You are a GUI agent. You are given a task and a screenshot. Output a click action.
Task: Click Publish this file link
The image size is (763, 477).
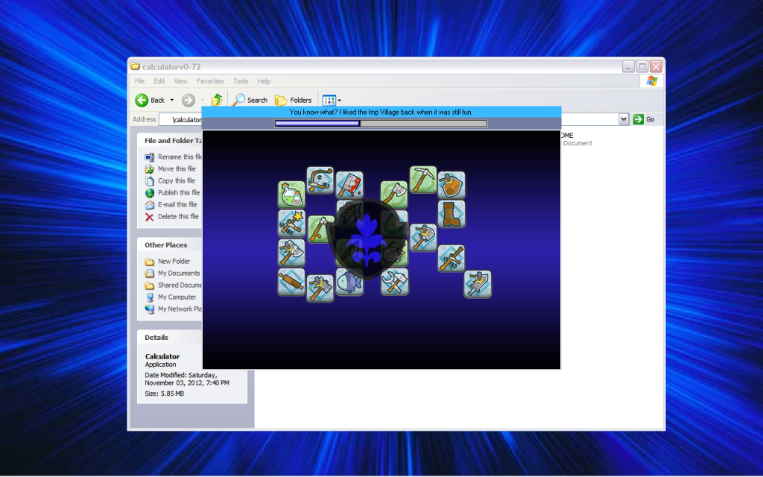click(179, 193)
